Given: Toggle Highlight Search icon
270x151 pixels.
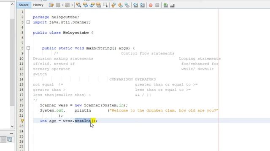Looking at the screenshot, I should (x=99, y=5).
